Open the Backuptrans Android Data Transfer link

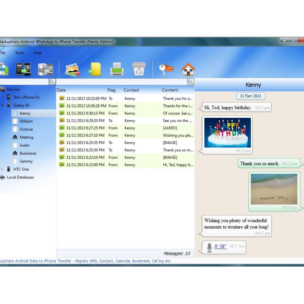pos(85,261)
